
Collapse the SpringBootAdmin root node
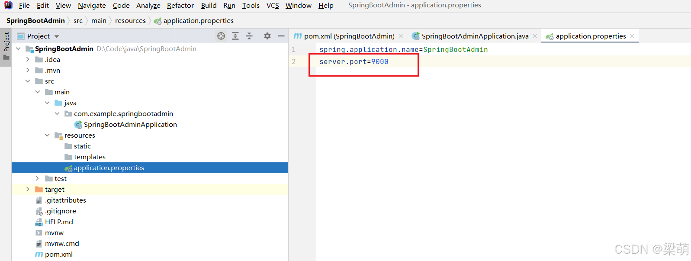click(x=18, y=48)
